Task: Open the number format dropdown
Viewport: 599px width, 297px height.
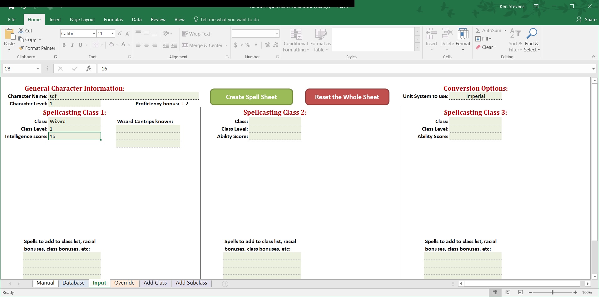Action: point(277,34)
